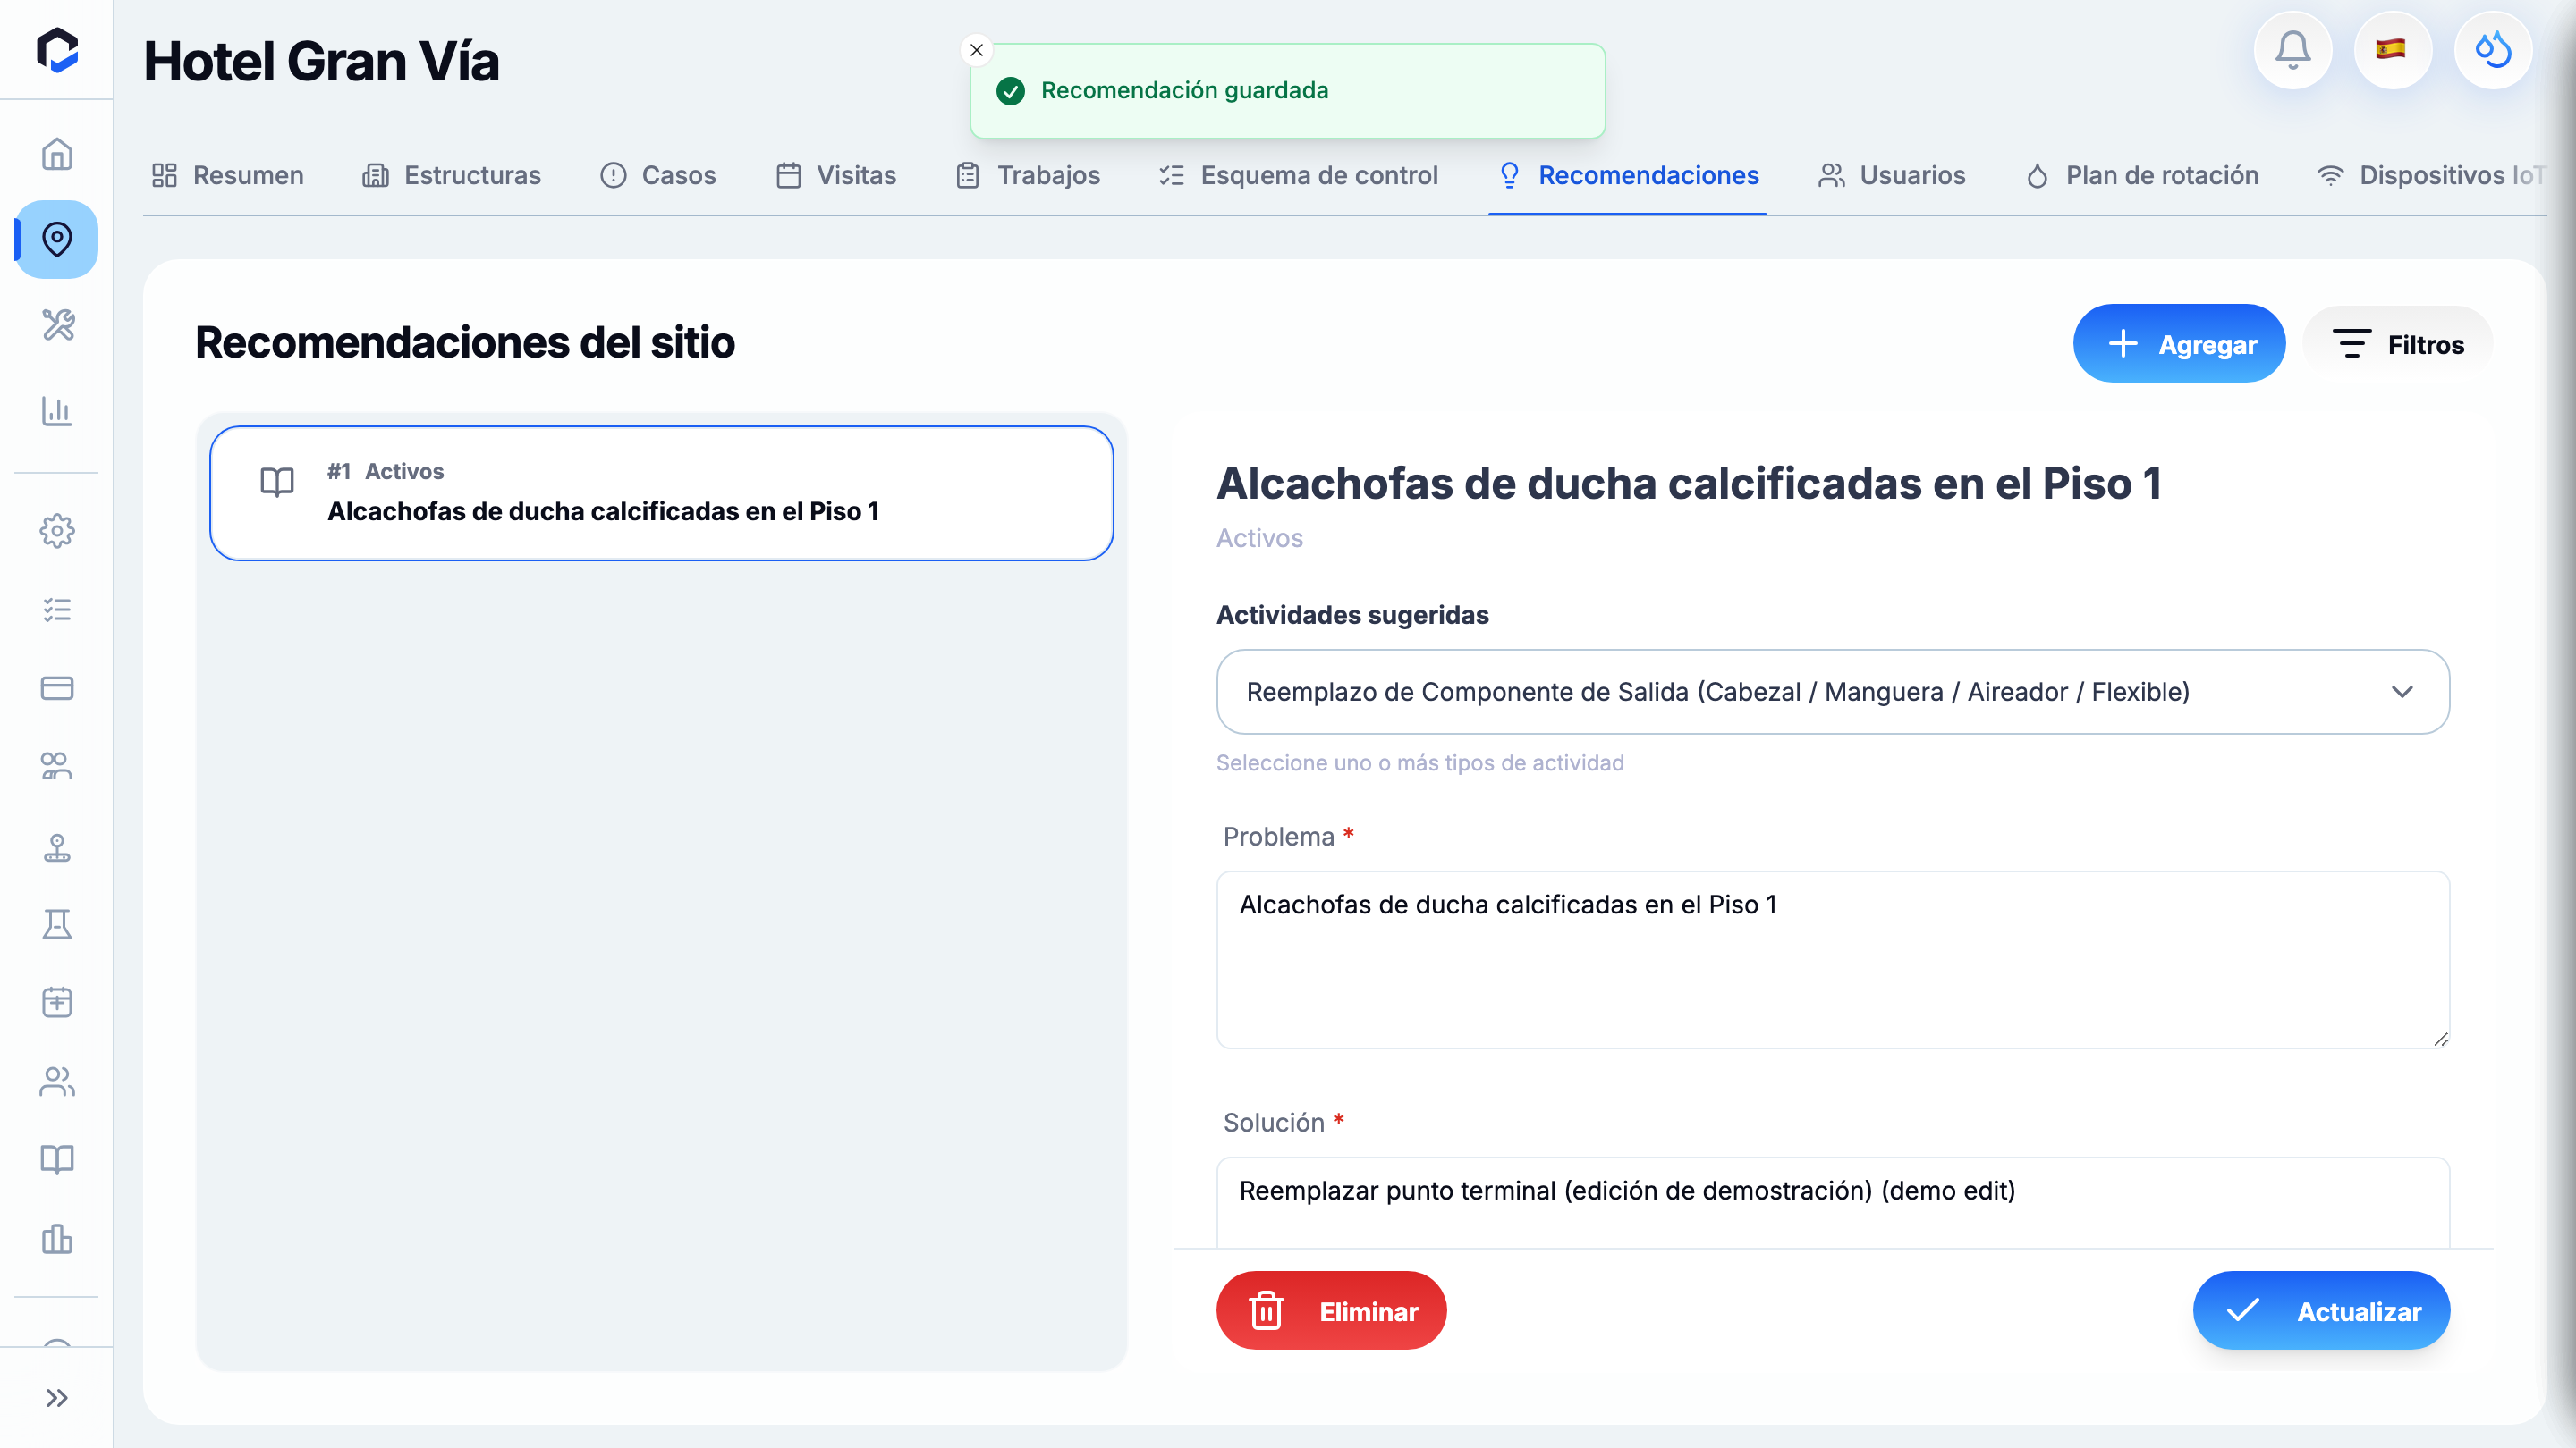Open the Filtros panel

[2398, 344]
